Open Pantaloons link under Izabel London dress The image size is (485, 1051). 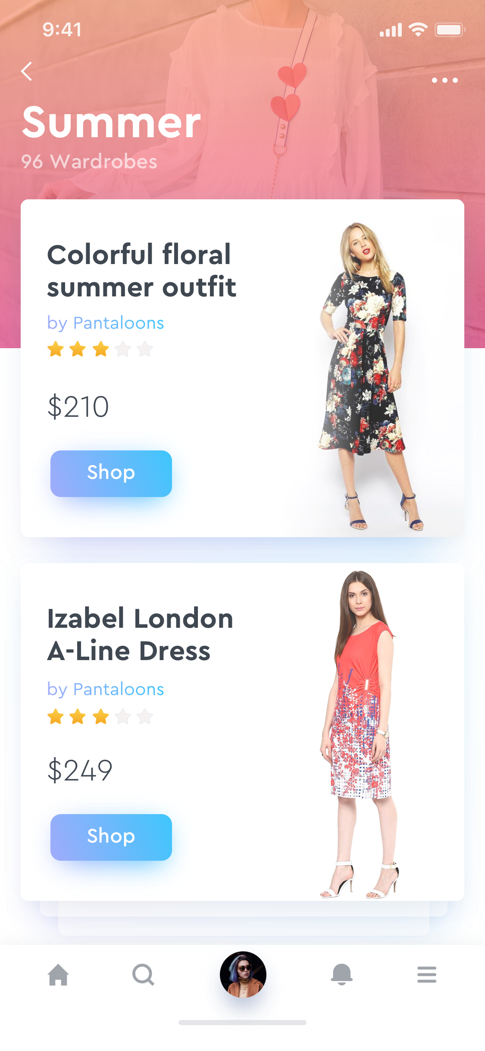click(106, 689)
